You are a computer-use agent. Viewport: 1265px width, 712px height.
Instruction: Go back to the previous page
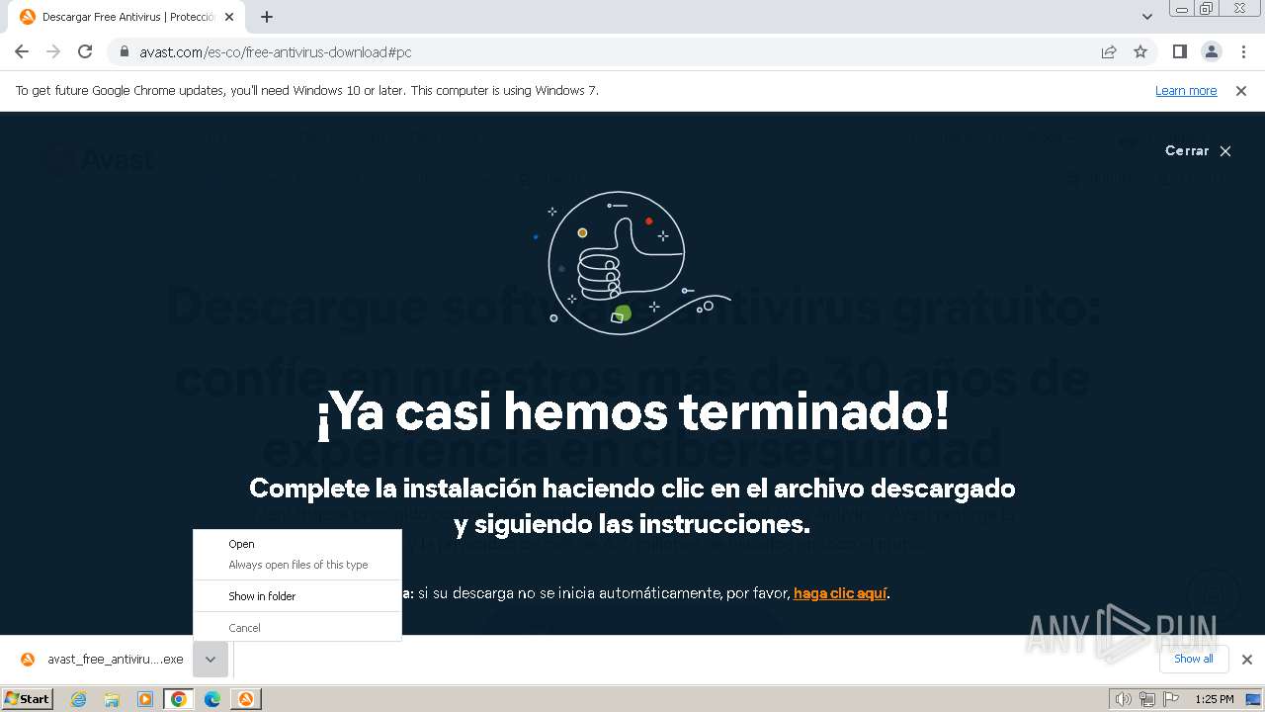click(22, 51)
